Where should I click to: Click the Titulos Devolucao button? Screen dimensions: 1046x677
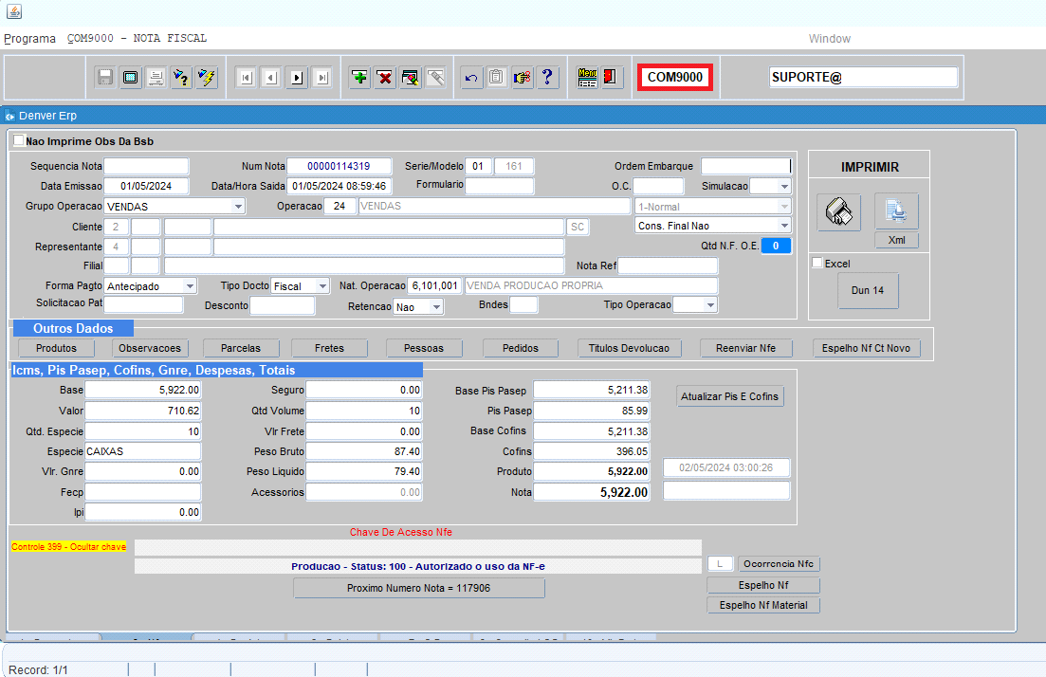(x=629, y=348)
